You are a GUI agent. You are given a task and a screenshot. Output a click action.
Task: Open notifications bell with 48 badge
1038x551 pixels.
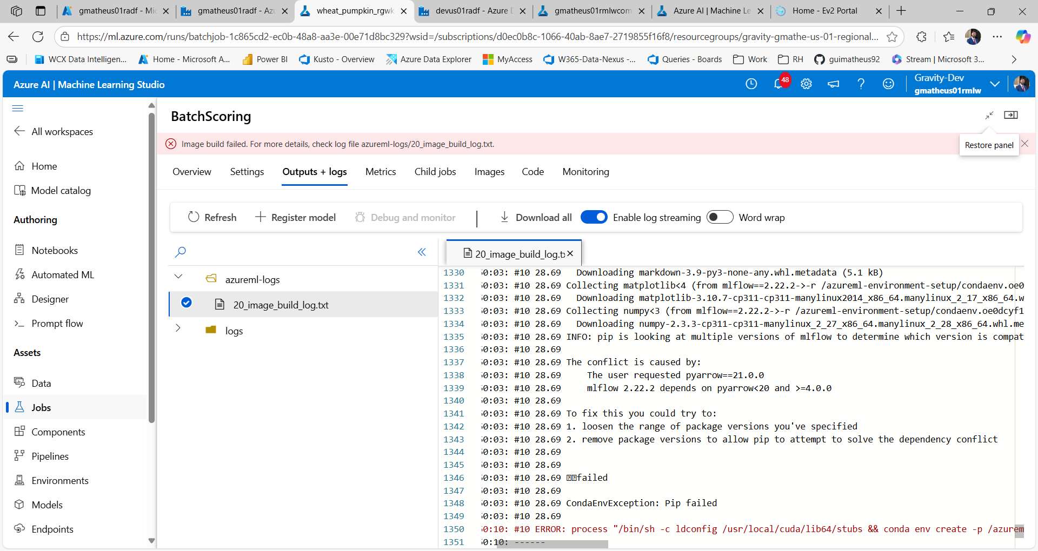click(780, 83)
